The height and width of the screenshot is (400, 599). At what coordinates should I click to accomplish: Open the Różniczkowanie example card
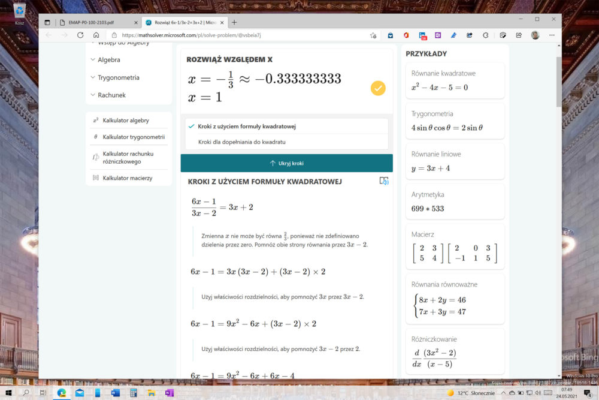point(455,351)
